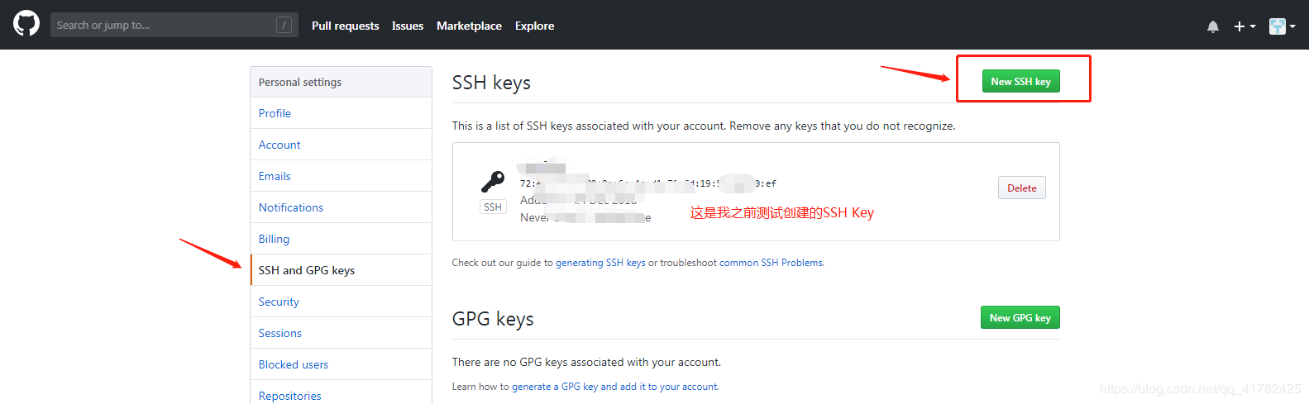Open the user avatar menu
Image resolution: width=1309 pixels, height=404 pixels.
click(x=1282, y=26)
